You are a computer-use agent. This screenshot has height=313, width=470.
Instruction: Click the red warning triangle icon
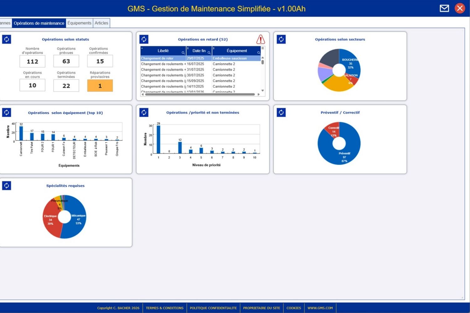coord(260,39)
